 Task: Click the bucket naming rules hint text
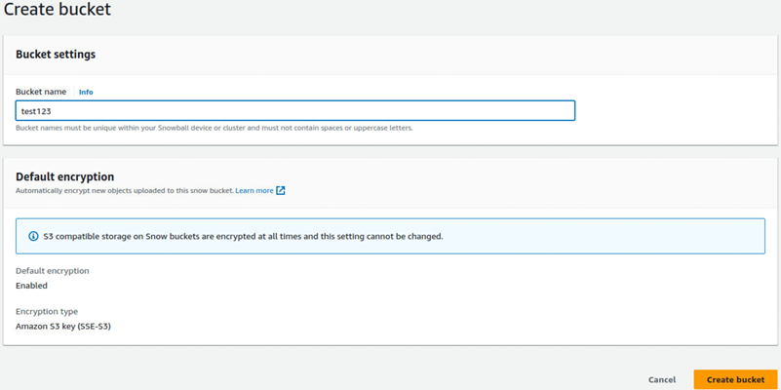coord(214,128)
